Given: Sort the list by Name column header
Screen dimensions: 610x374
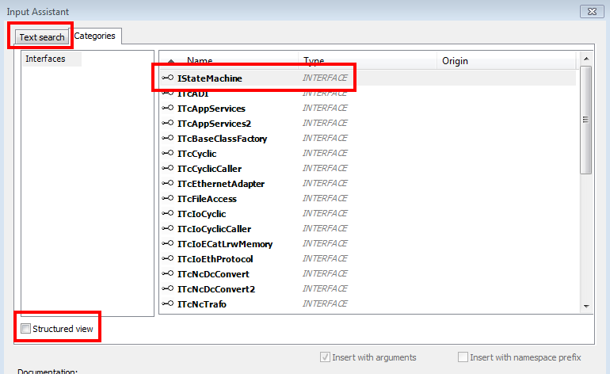Looking at the screenshot, I should 200,61.
